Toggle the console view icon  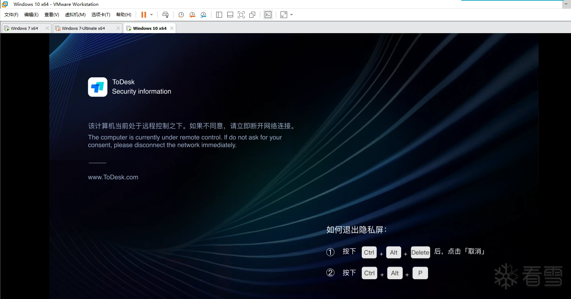tap(268, 15)
